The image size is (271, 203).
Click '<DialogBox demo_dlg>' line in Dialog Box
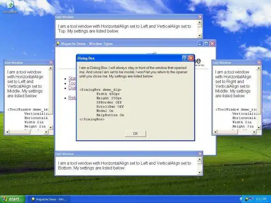click(100, 90)
